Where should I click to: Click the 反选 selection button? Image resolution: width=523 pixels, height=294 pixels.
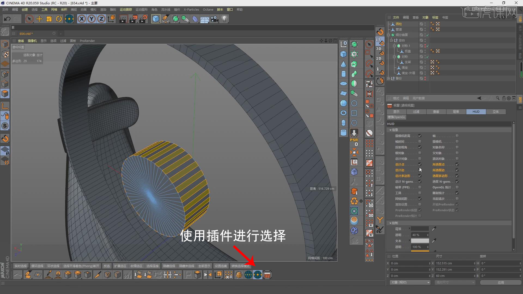(107, 266)
